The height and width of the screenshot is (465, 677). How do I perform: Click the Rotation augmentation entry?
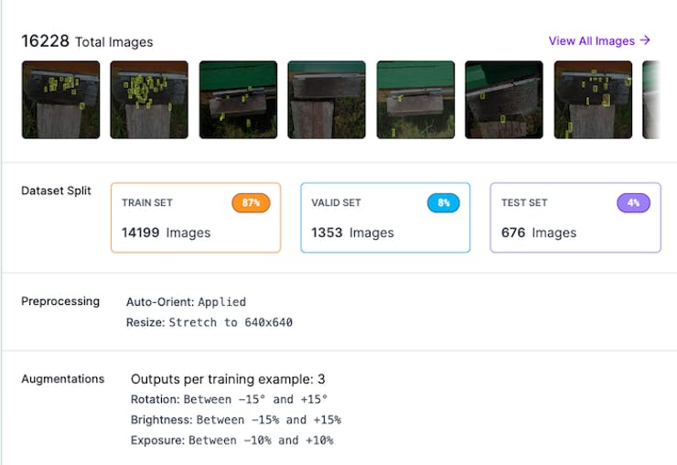tap(229, 399)
